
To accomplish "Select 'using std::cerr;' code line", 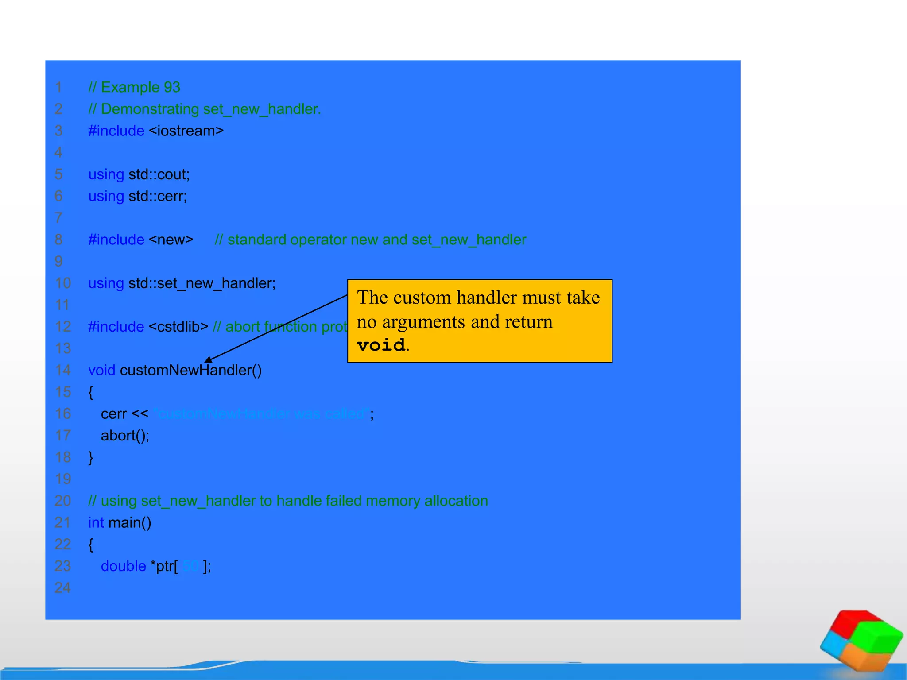I will point(138,196).
